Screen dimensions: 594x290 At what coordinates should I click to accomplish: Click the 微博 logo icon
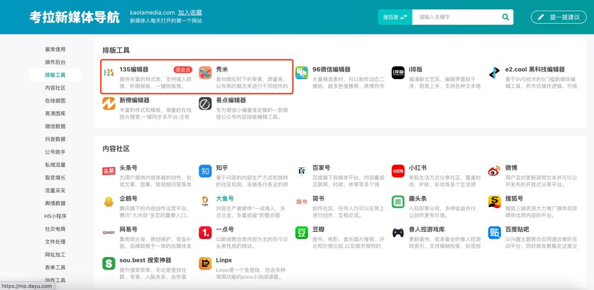click(x=494, y=171)
